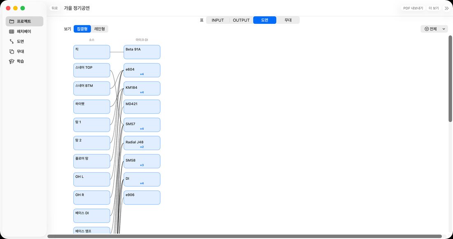
Task: Select the SM58 microphone node
Action: [142, 161]
